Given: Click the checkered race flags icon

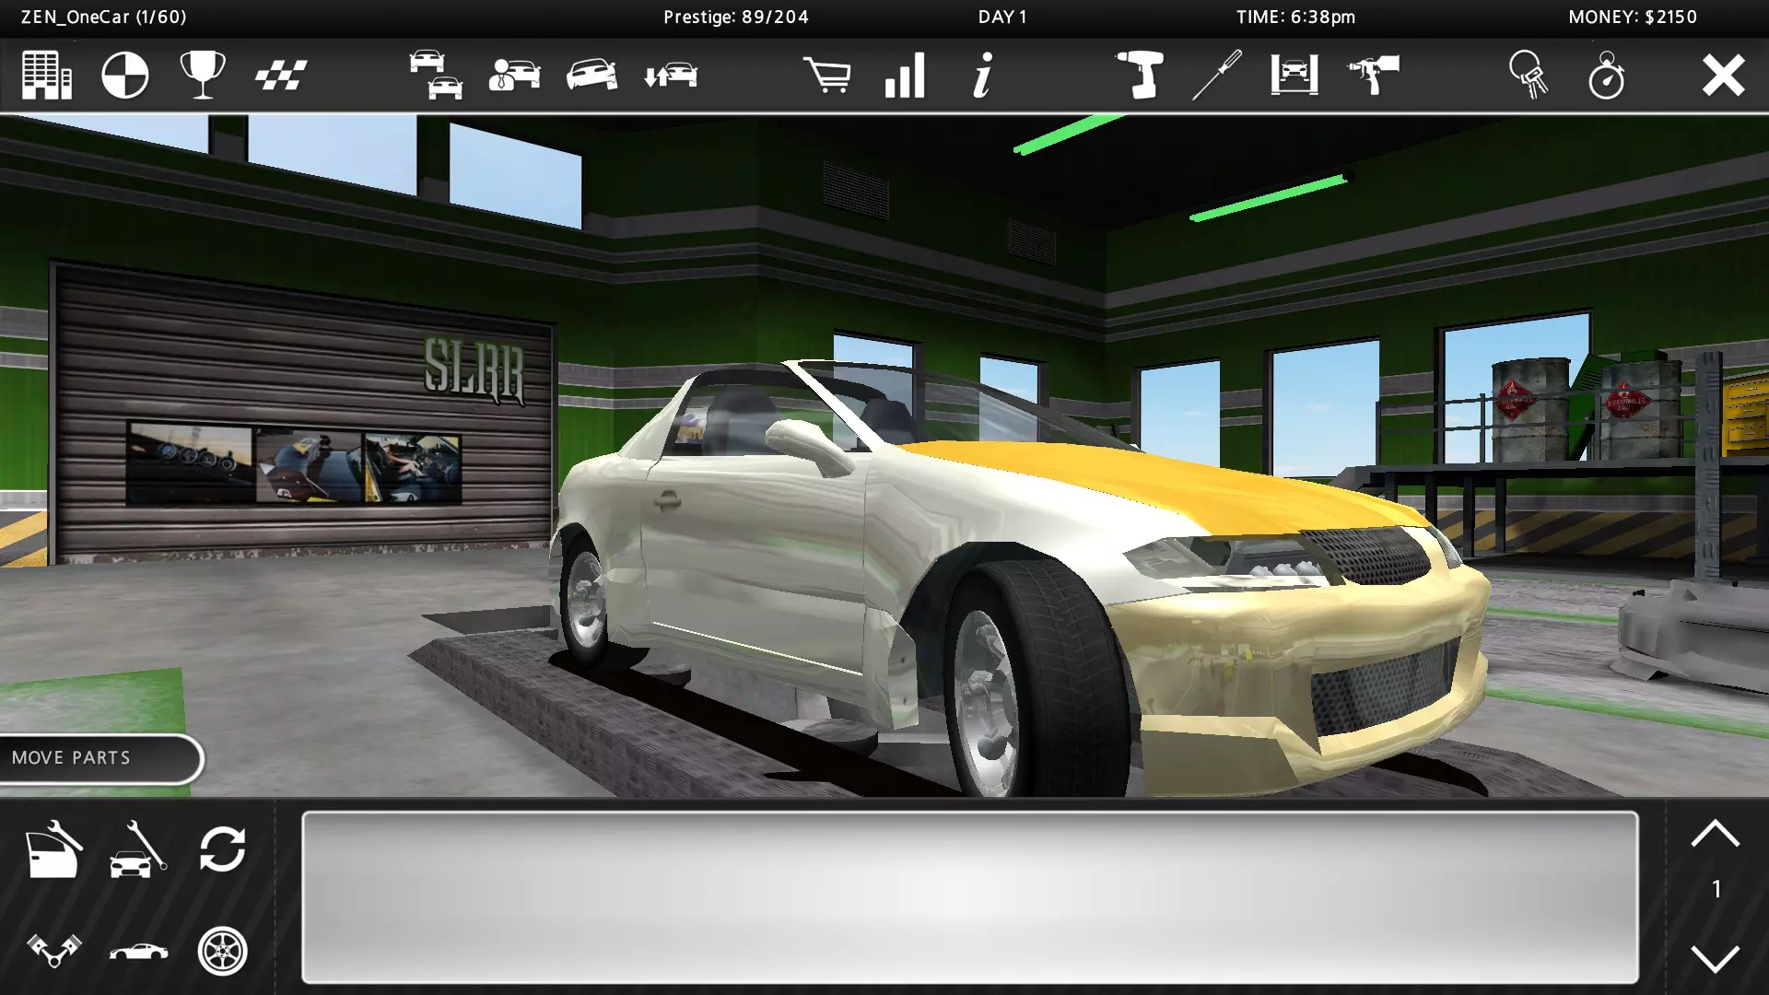Looking at the screenshot, I should point(281,75).
